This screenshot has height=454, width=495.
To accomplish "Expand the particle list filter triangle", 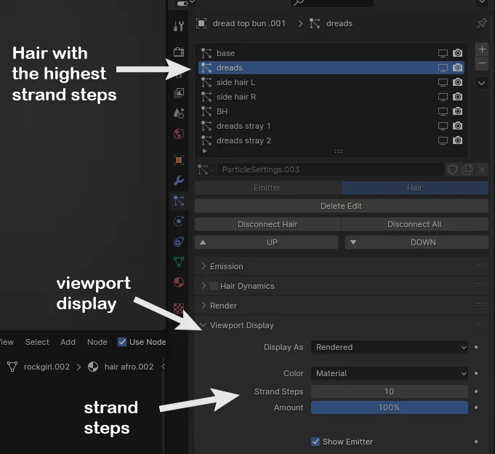I will 204,151.
